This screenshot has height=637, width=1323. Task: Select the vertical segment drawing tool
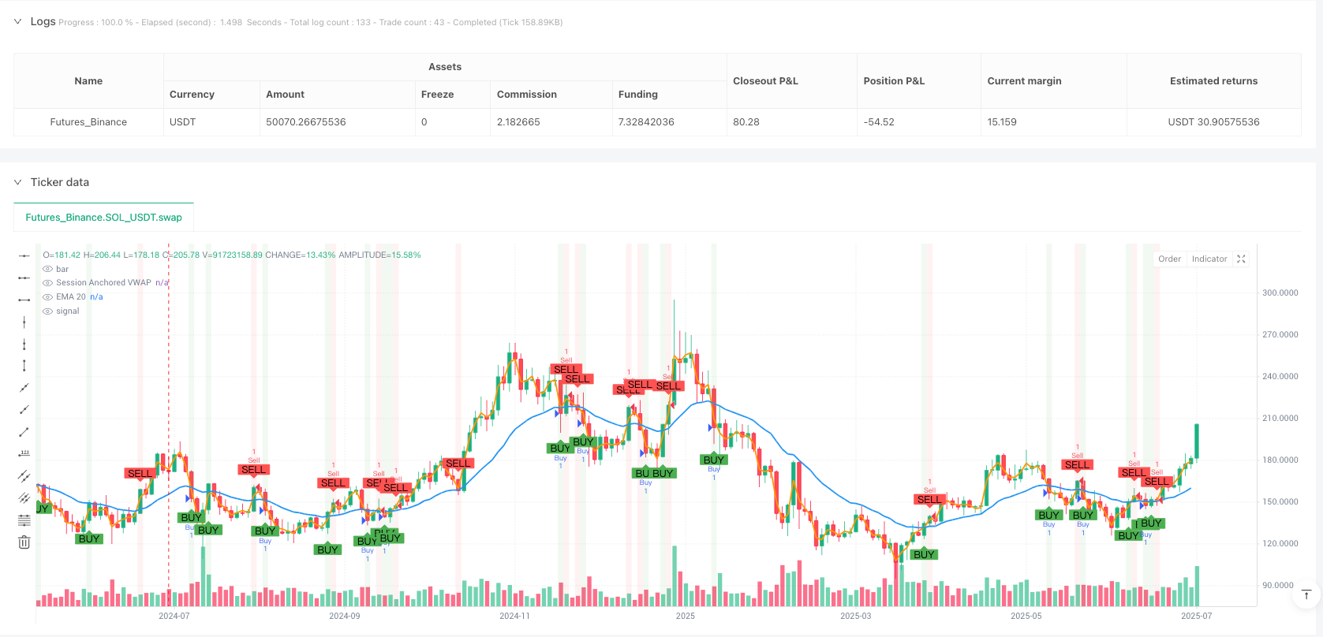[x=24, y=366]
